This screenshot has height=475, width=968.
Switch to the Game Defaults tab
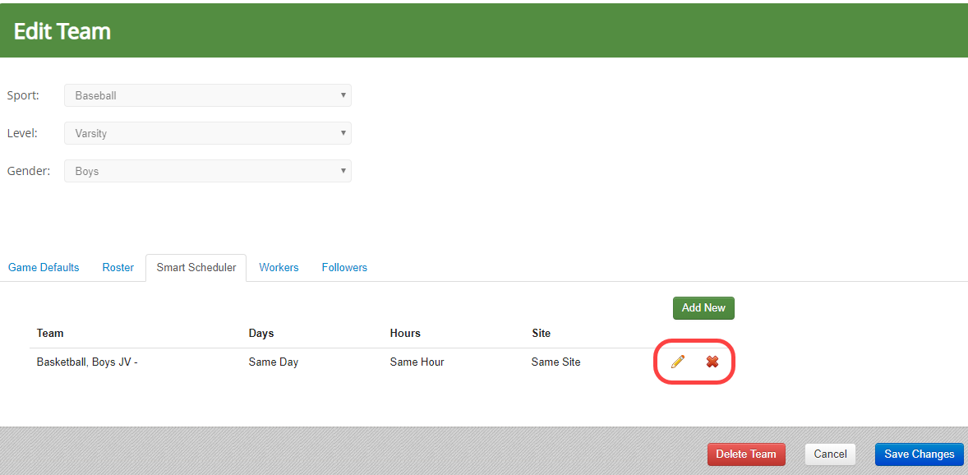tap(43, 267)
